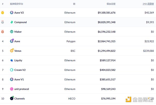This screenshot has width=156, height=105.
Task: Open the Compound platform name
Action: click(21, 22)
